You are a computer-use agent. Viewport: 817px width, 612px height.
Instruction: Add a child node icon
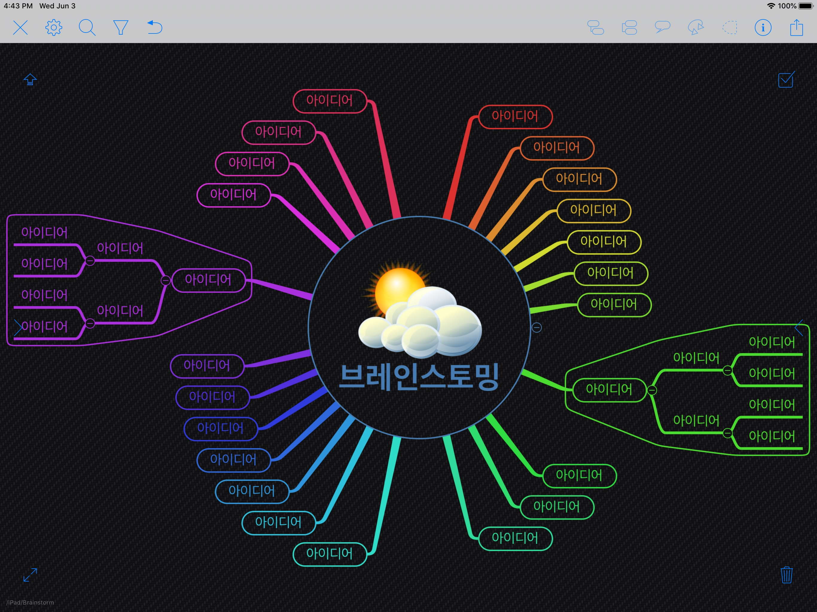point(595,27)
